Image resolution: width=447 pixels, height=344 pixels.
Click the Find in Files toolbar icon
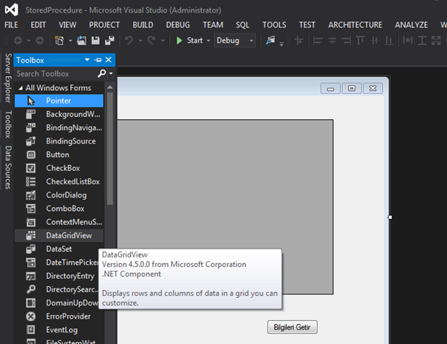tap(270, 40)
